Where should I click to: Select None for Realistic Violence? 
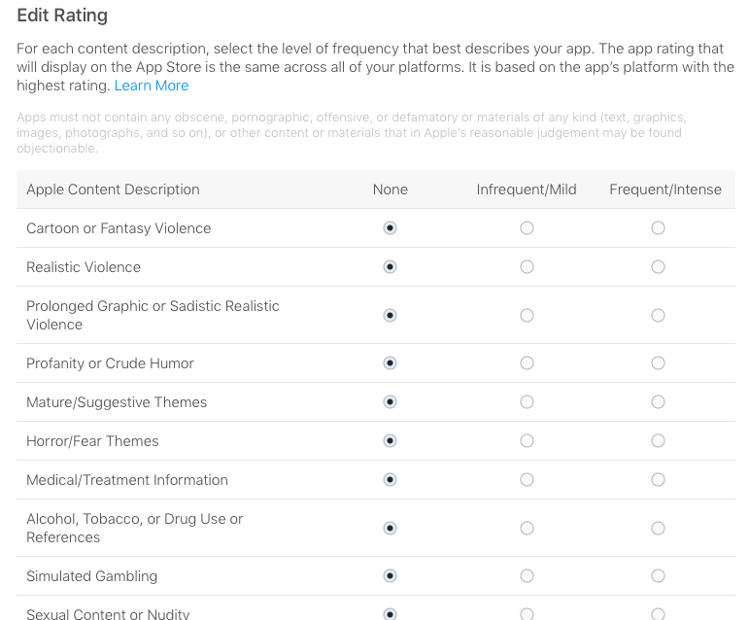point(390,266)
